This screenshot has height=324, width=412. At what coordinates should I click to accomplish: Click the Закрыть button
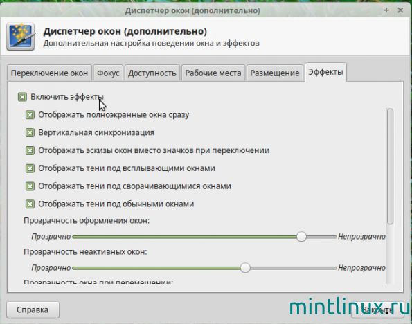coord(377,310)
